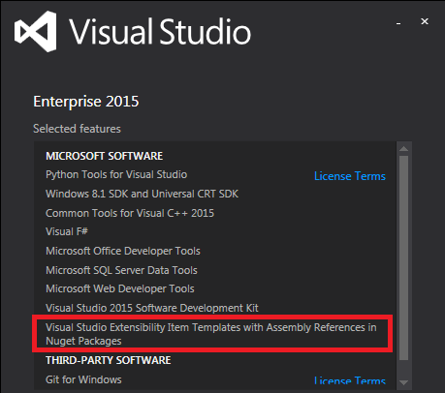The image size is (445, 393).
Task: Click the 'Selected features' label
Action: coord(77,129)
